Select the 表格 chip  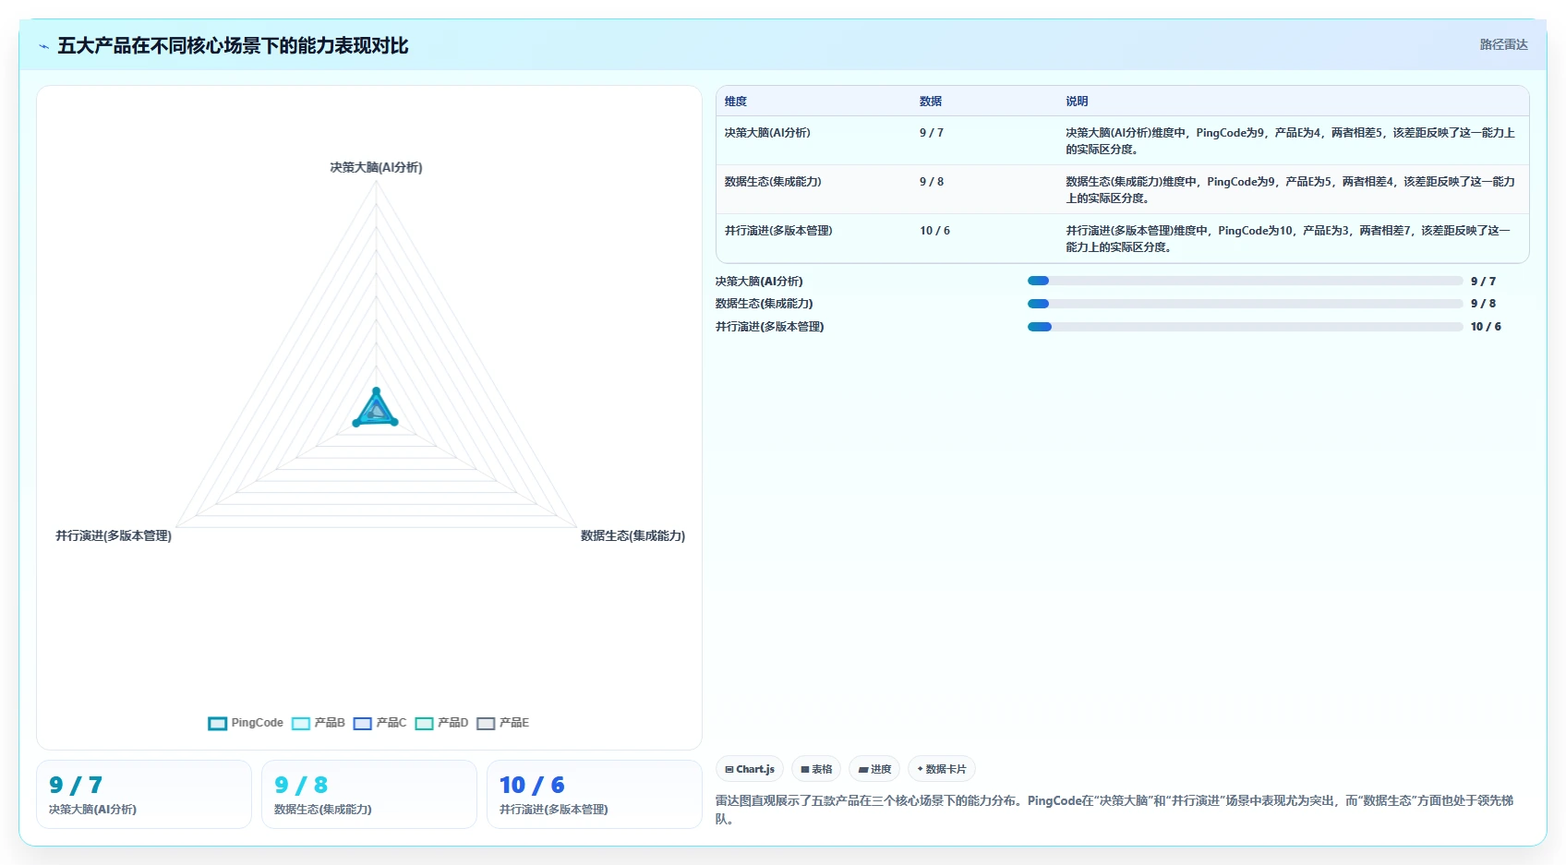point(816,769)
